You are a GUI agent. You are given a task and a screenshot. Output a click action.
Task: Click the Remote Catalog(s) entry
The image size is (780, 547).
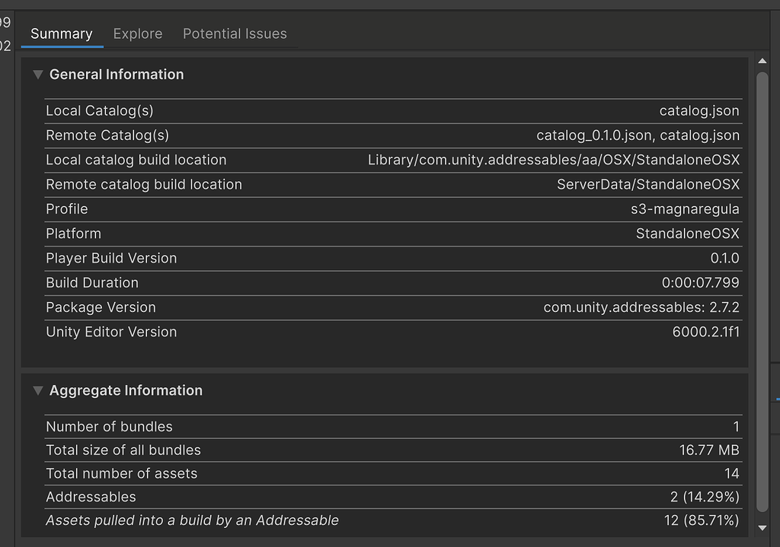coord(109,135)
